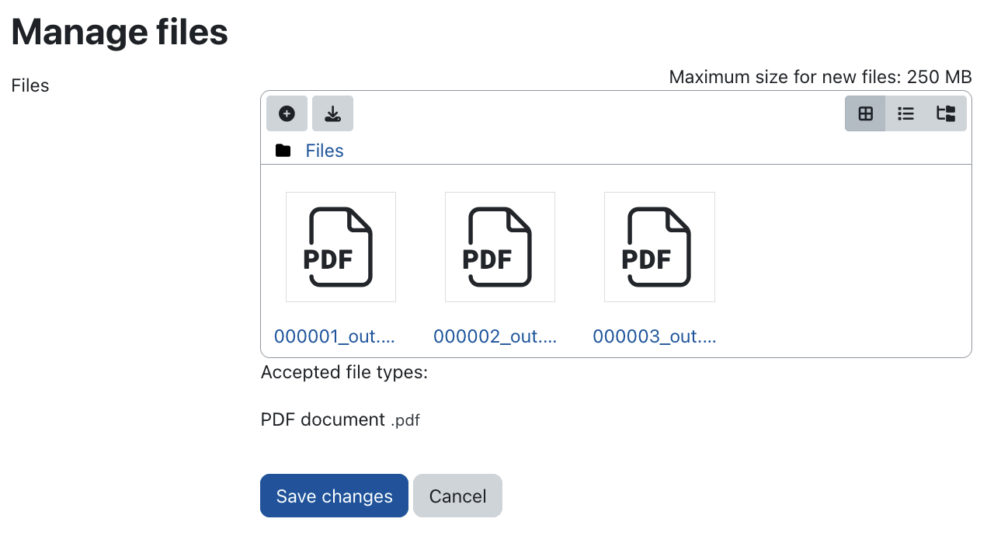Click the Maximum size for new files text
Screen dimensions: 994x536
(820, 77)
